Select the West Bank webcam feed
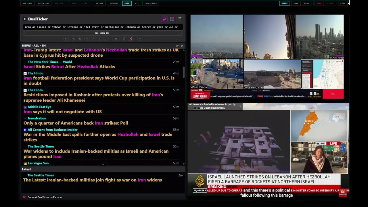The width and height of the screenshot is (368, 207). (216, 74)
